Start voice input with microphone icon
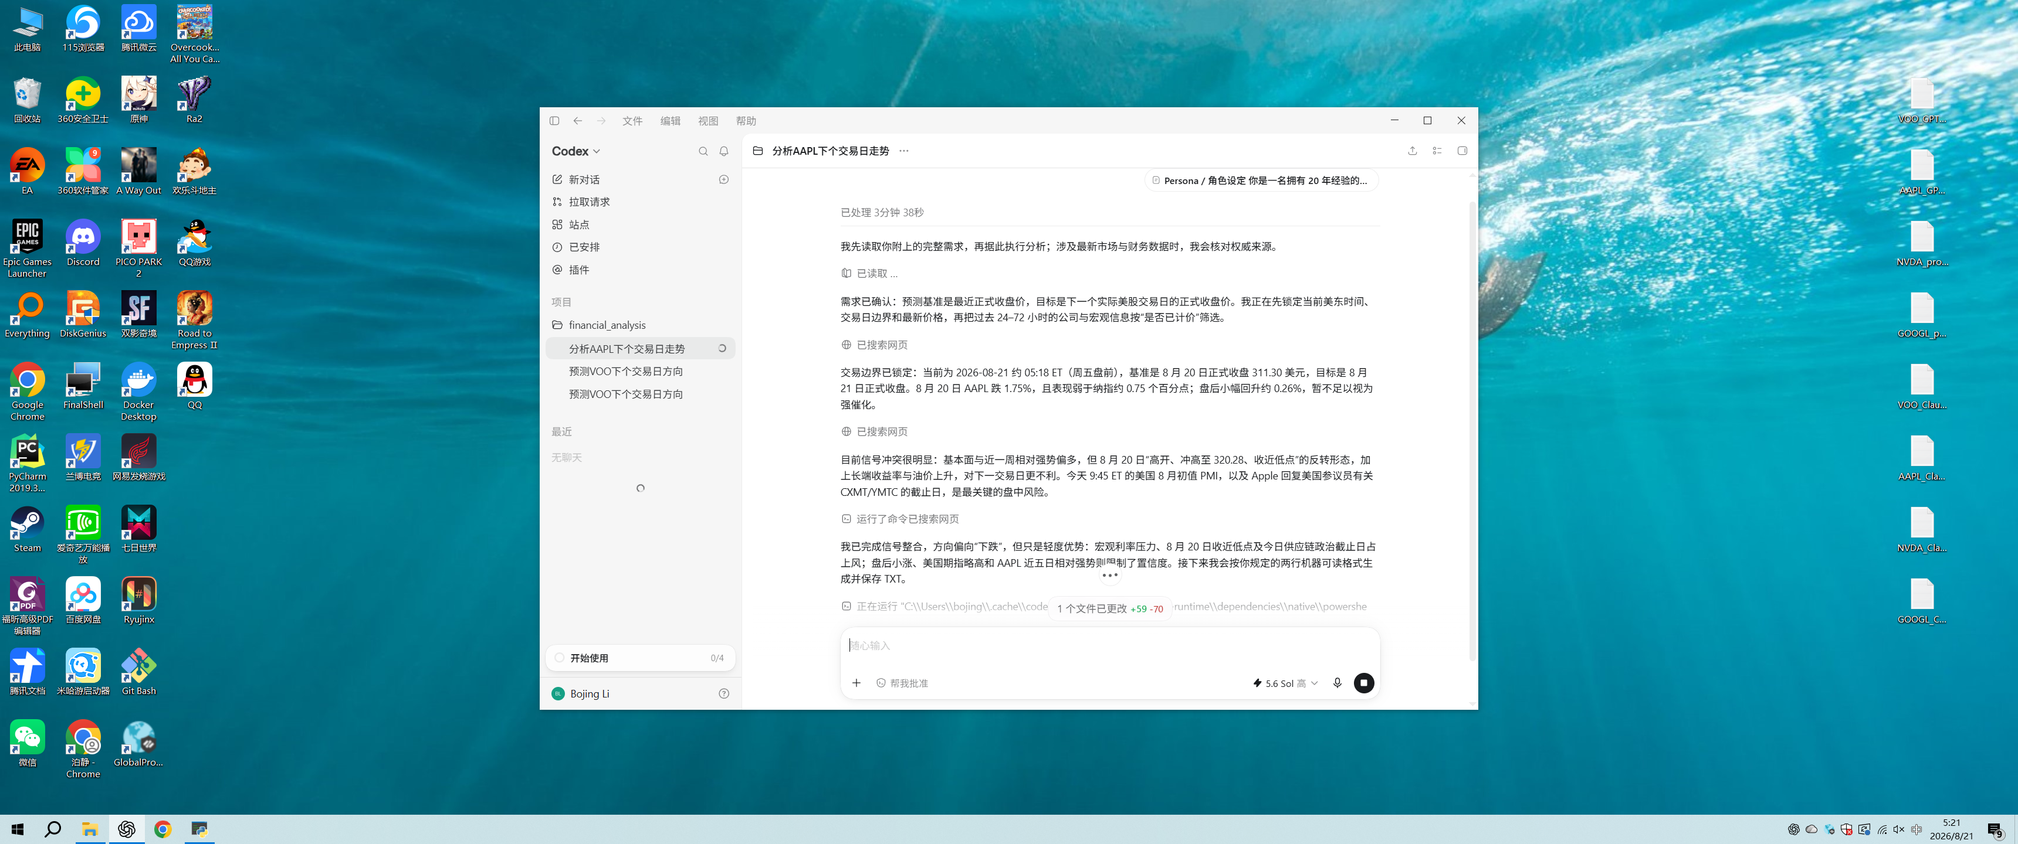Image resolution: width=2018 pixels, height=844 pixels. [1338, 683]
